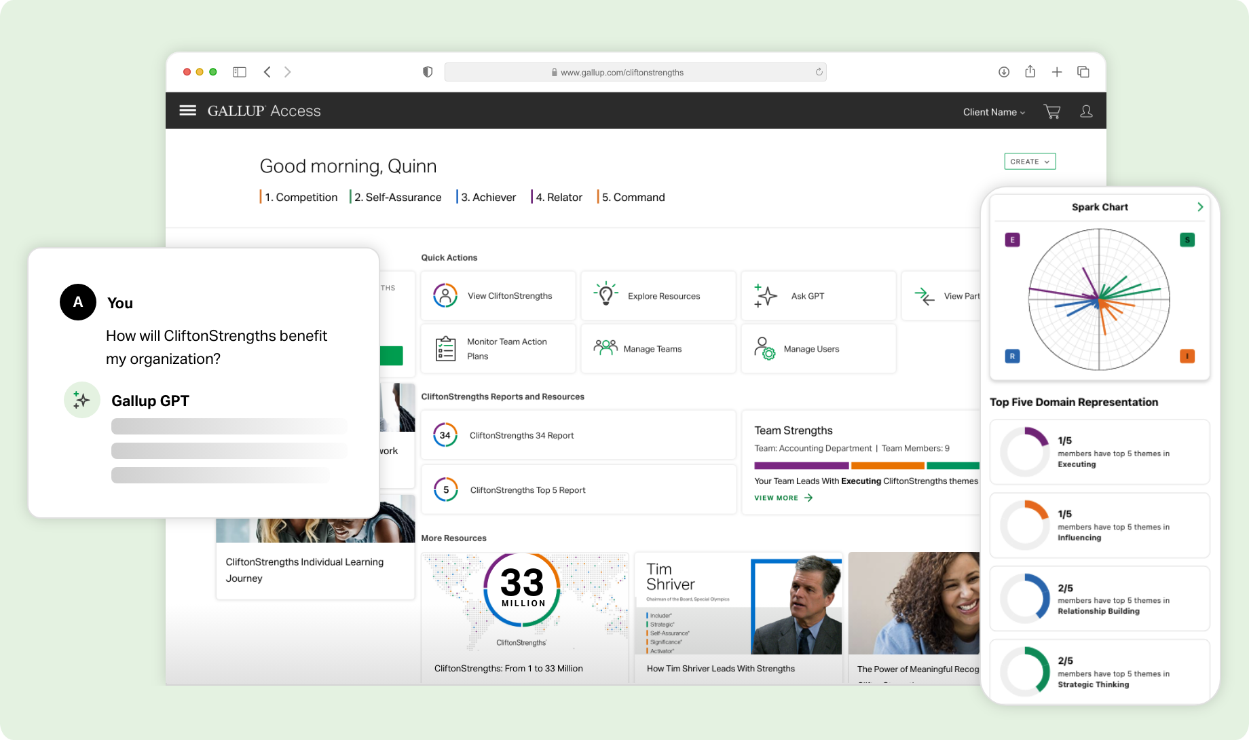Open the shopping cart icon

[x=1052, y=112]
